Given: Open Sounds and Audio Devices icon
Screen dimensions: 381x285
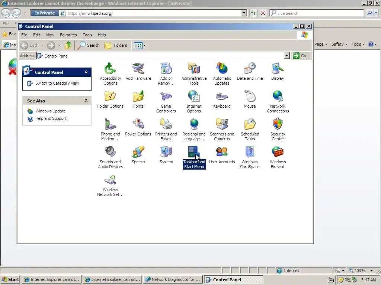Looking at the screenshot, I should (110, 157).
